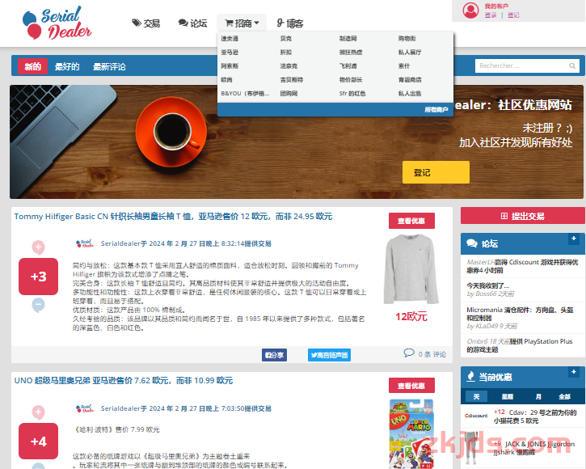The image size is (586, 469).
Task: Open the Serial Dealer logo homepage
Action: pyautogui.click(x=57, y=23)
